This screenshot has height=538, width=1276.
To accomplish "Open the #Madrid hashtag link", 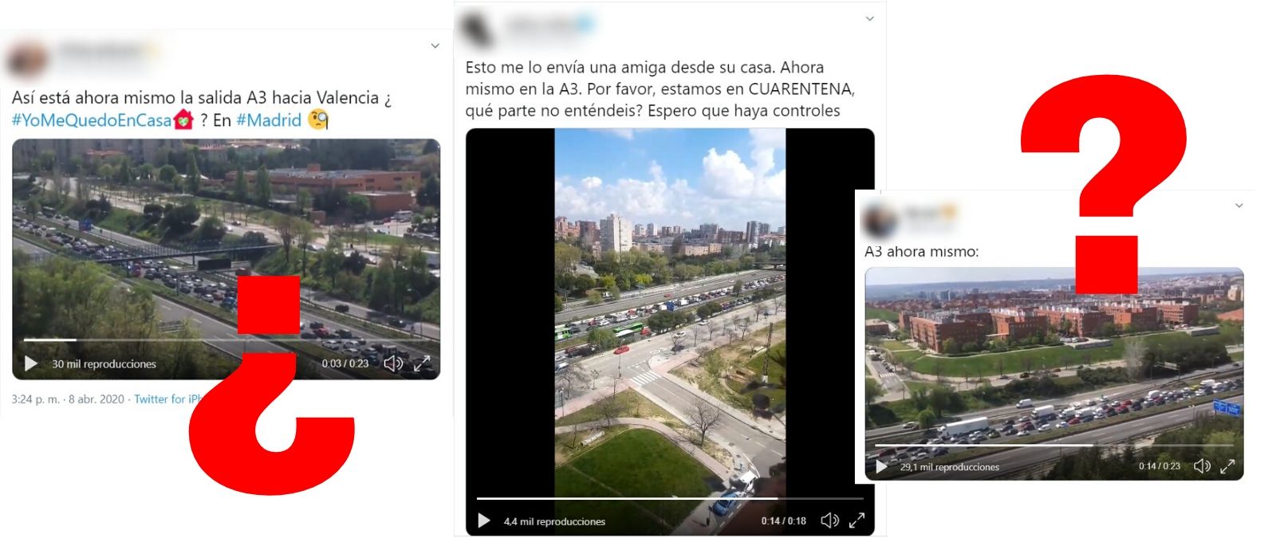I will [269, 120].
